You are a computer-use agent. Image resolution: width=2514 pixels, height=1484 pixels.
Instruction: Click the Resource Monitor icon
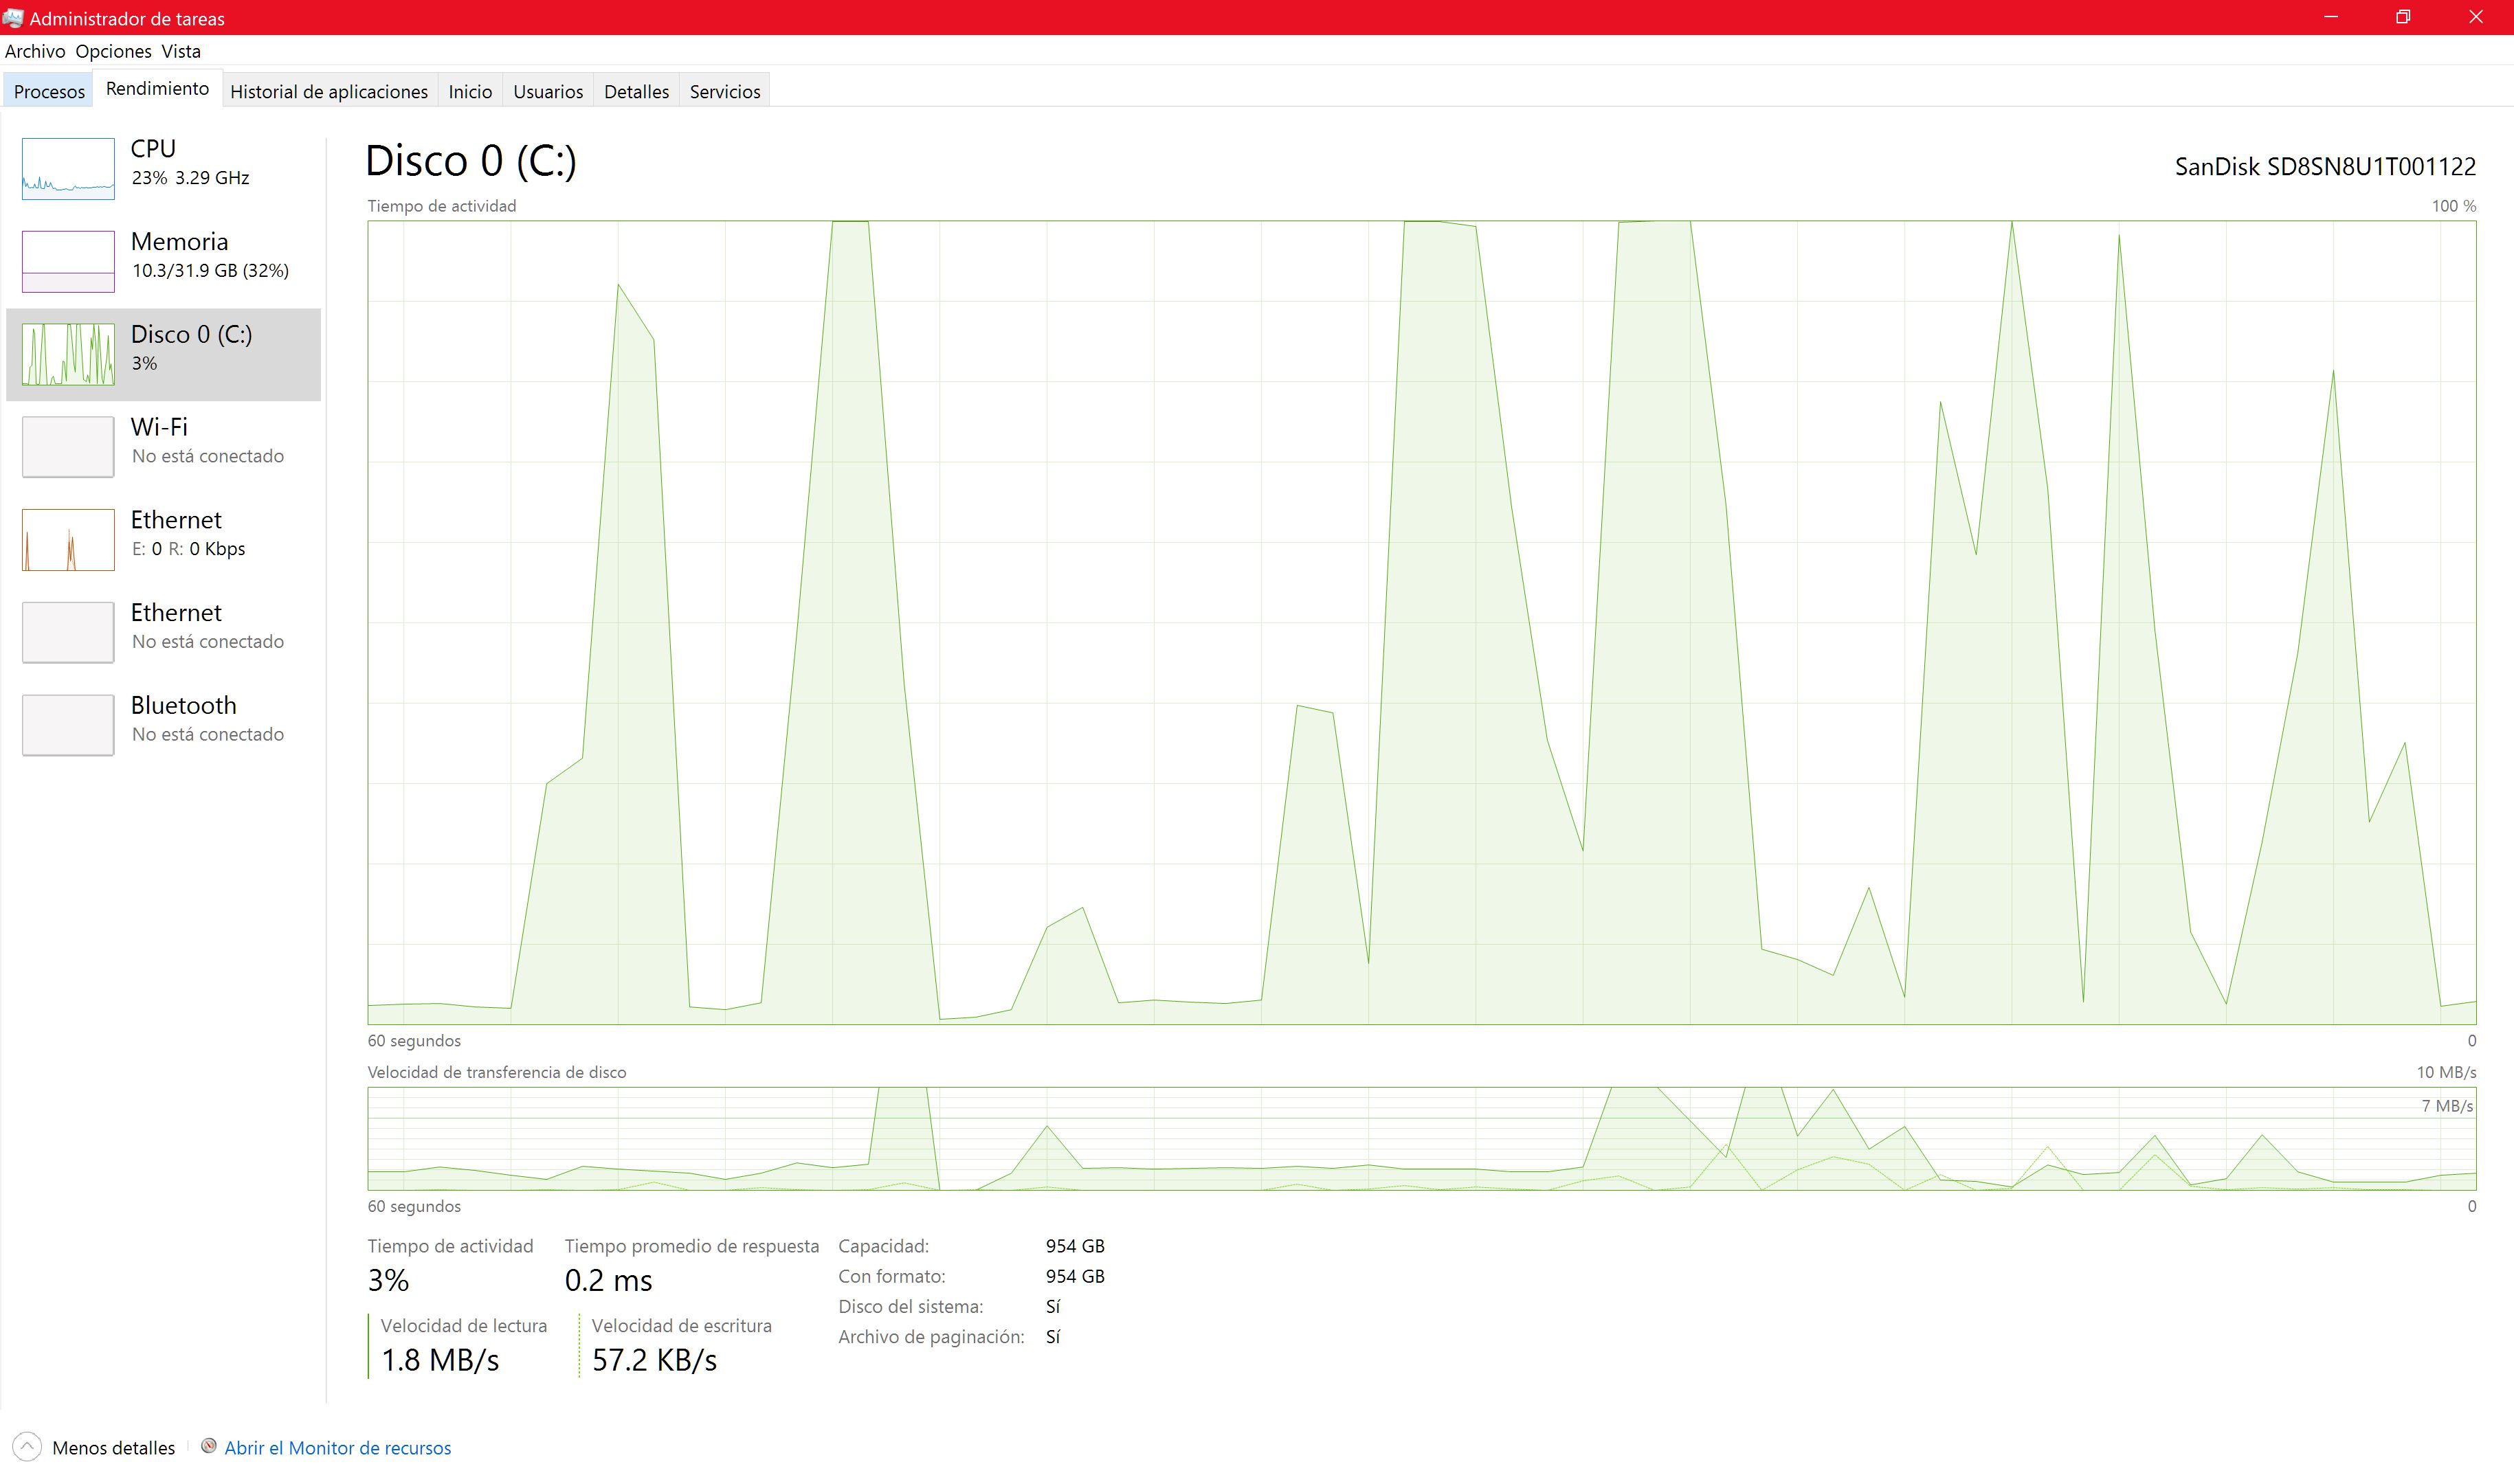click(209, 1446)
